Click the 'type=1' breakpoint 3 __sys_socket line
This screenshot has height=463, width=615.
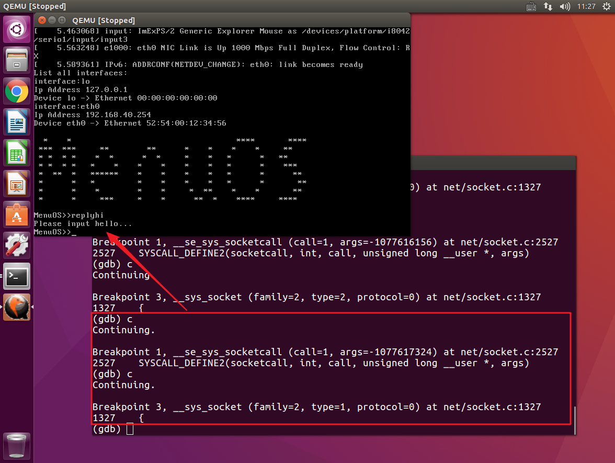pyautogui.click(x=316, y=407)
